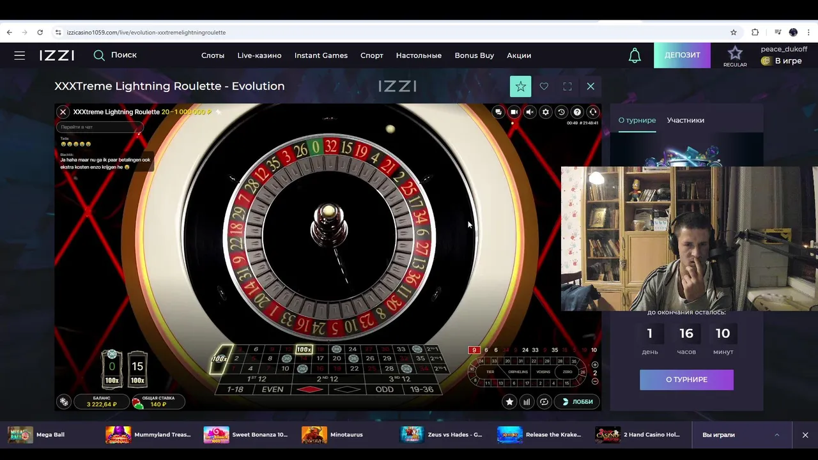The width and height of the screenshot is (818, 460).
Task: Increase racetrack neighbours with plus
Action: click(x=595, y=365)
